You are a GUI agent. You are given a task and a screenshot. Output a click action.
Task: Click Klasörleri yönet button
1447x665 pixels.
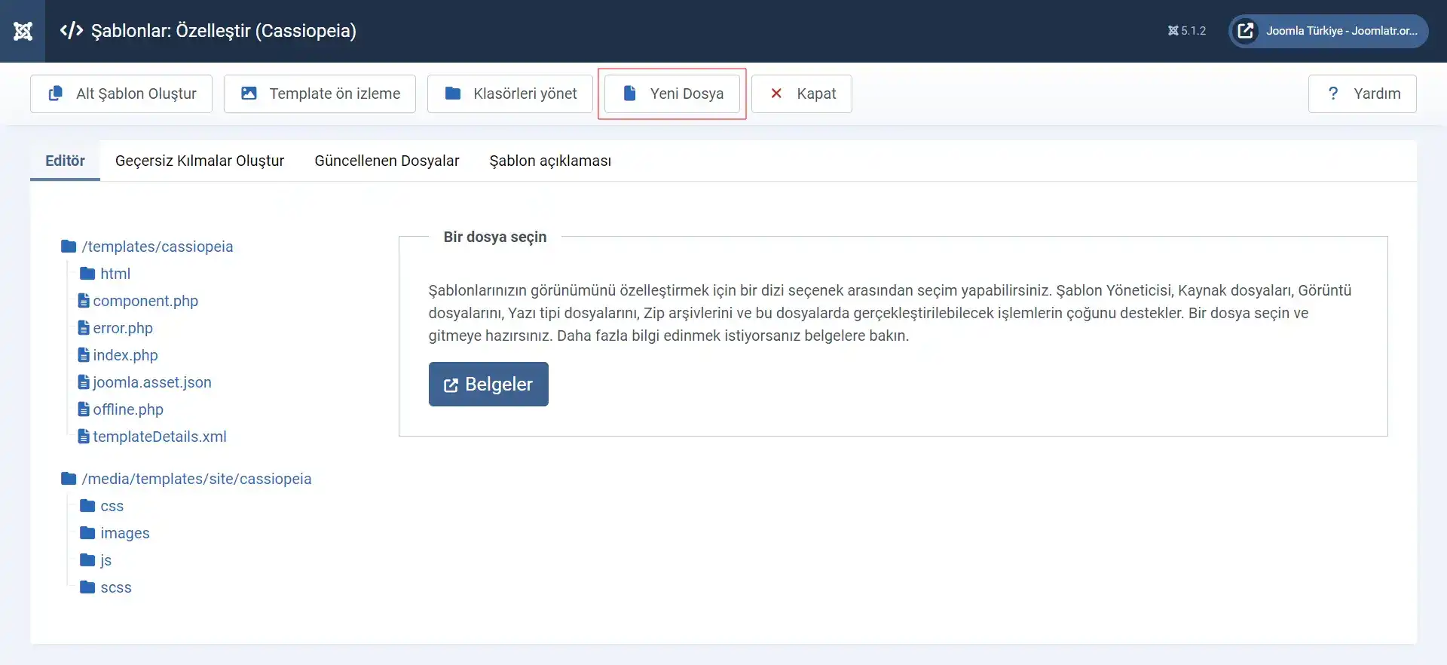coord(510,93)
